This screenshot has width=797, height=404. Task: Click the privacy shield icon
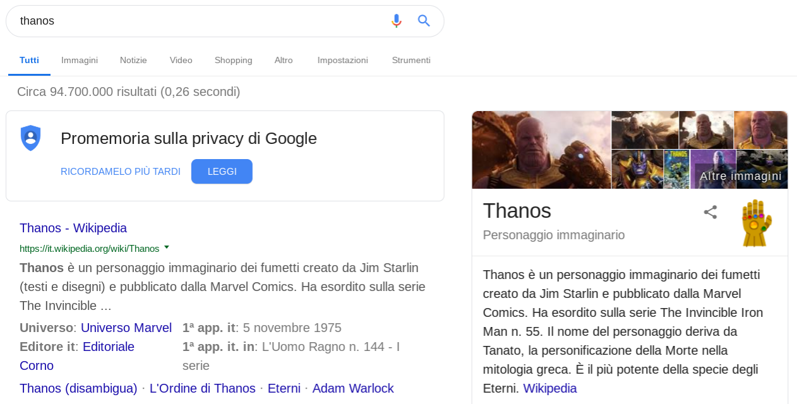pyautogui.click(x=30, y=138)
